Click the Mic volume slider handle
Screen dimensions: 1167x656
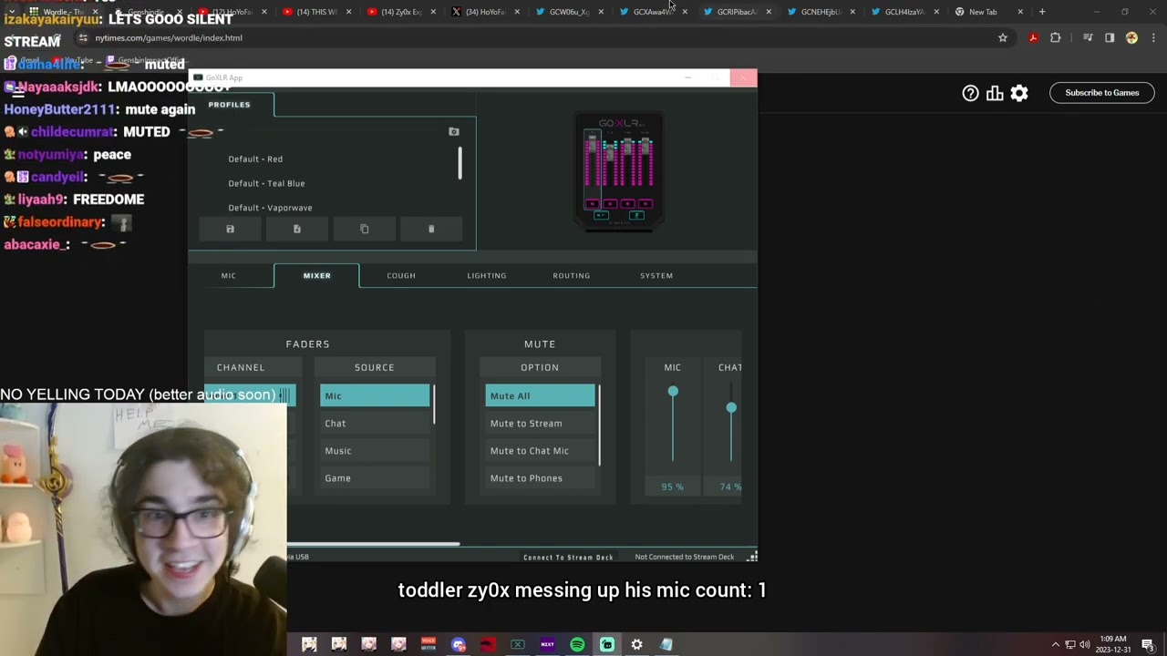pyautogui.click(x=673, y=392)
